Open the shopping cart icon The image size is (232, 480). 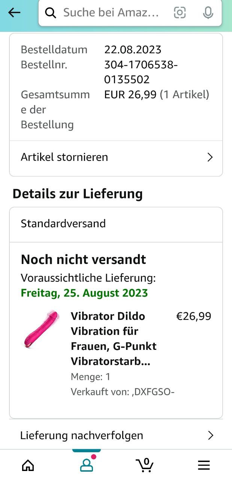pos(145,465)
